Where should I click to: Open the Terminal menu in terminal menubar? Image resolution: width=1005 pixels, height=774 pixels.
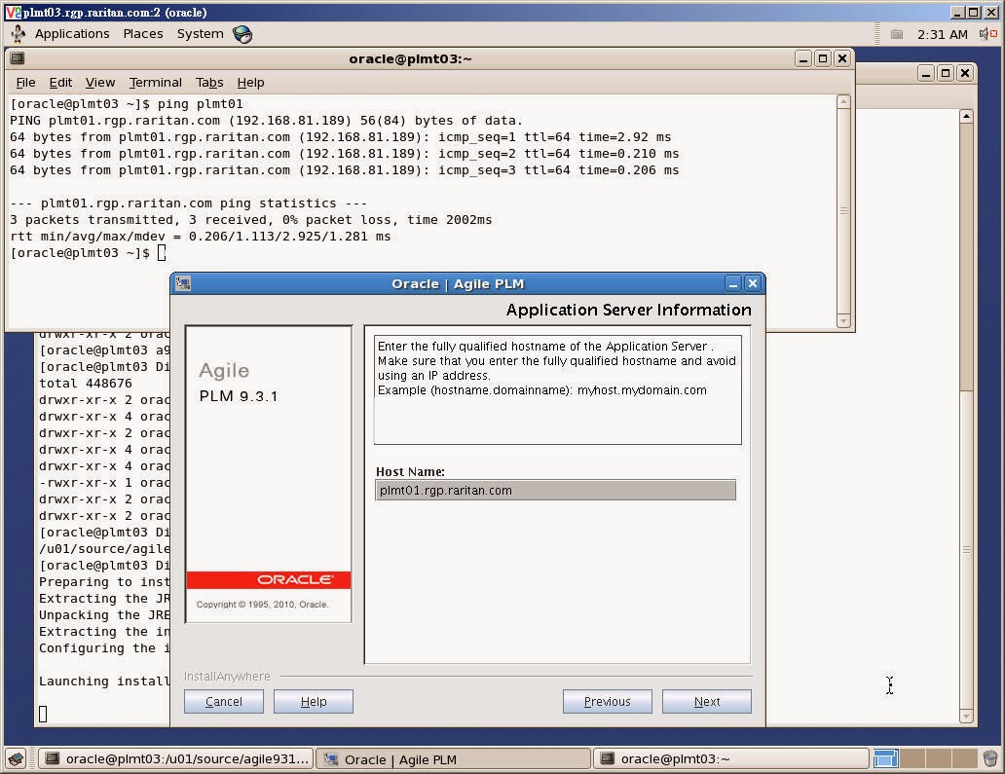[x=155, y=83]
